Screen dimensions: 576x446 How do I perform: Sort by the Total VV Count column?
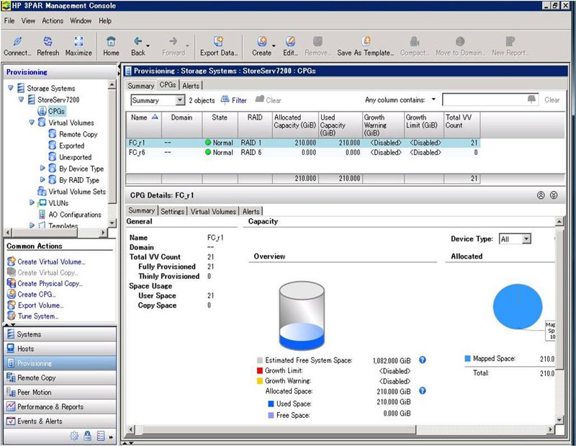462,125
